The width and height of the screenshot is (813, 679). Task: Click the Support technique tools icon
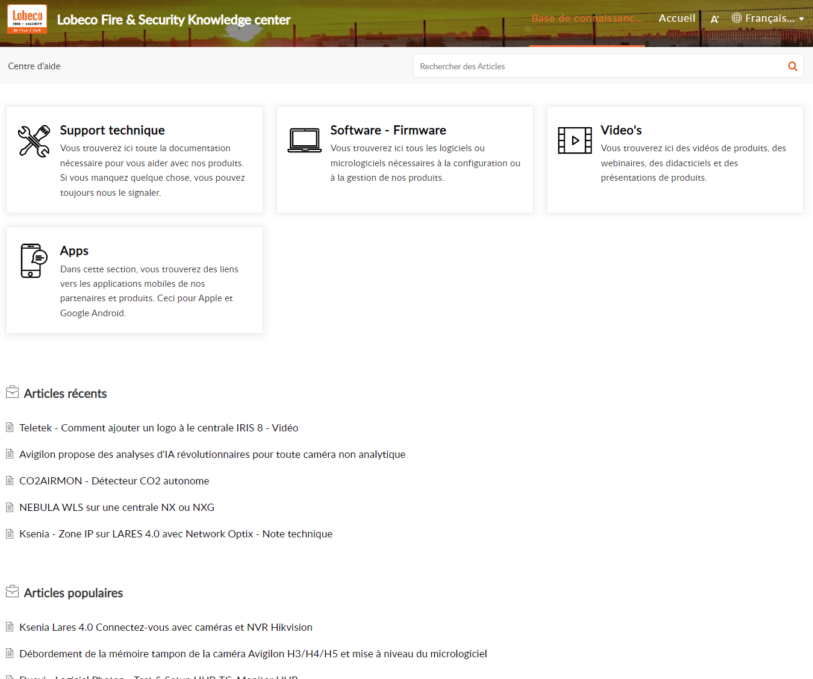pos(34,141)
